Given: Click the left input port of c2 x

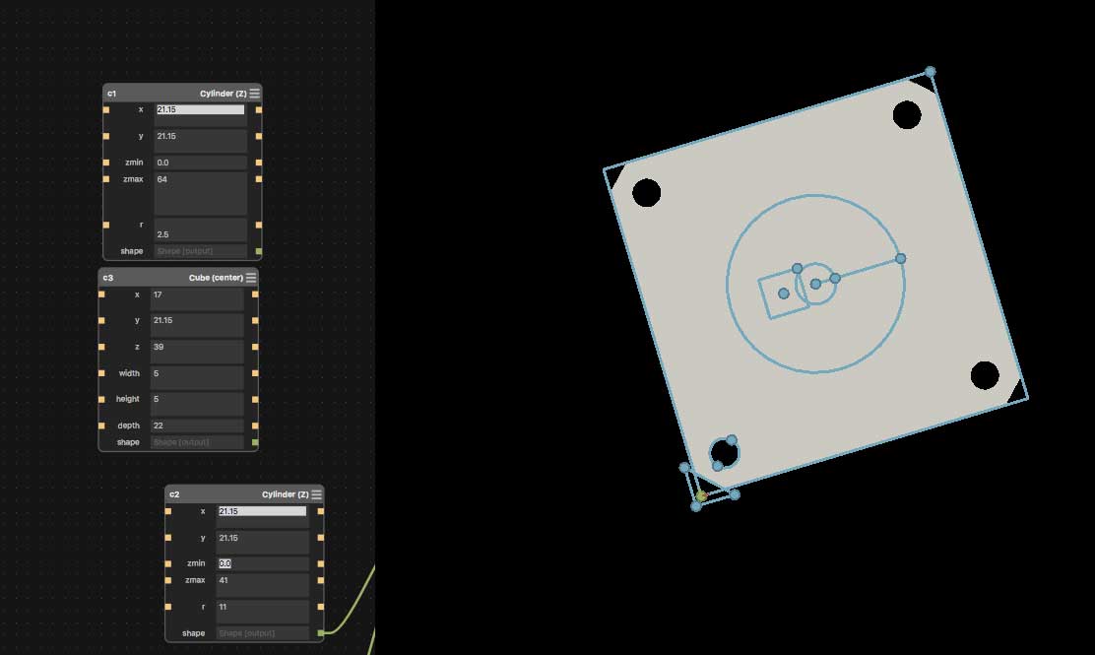Looking at the screenshot, I should click(168, 511).
